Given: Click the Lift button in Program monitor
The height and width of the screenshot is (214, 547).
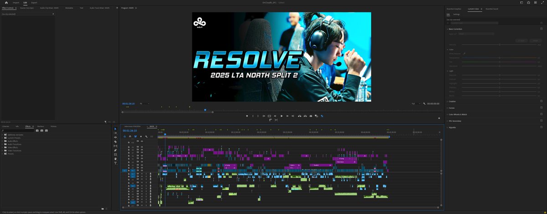Looking at the screenshot, I should click(x=299, y=116).
